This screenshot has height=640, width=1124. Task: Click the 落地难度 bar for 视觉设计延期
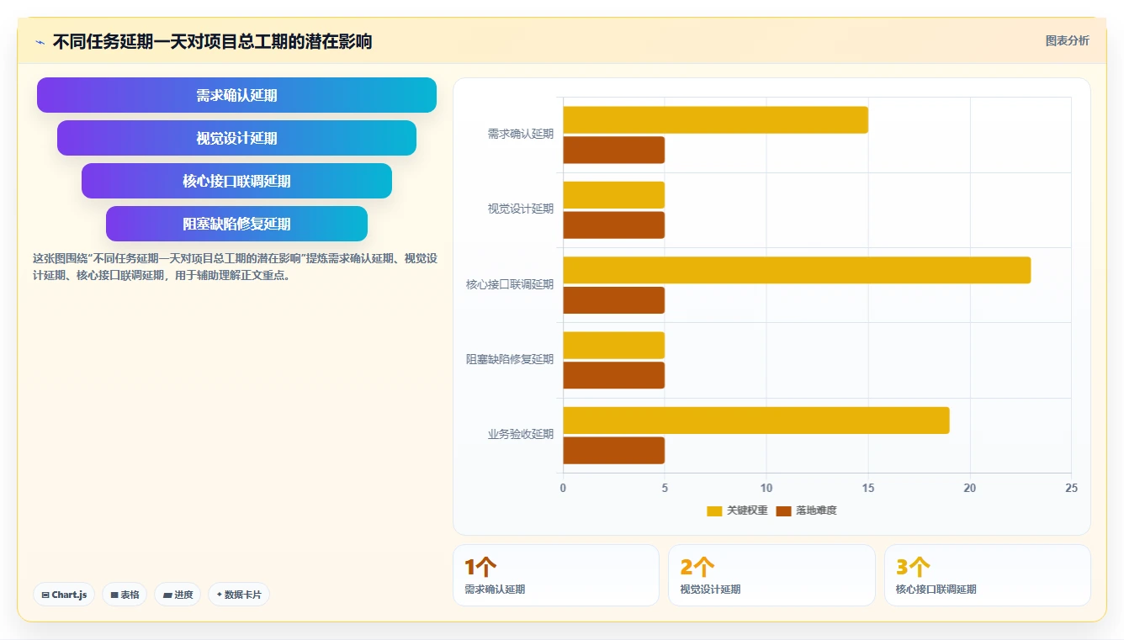[613, 225]
